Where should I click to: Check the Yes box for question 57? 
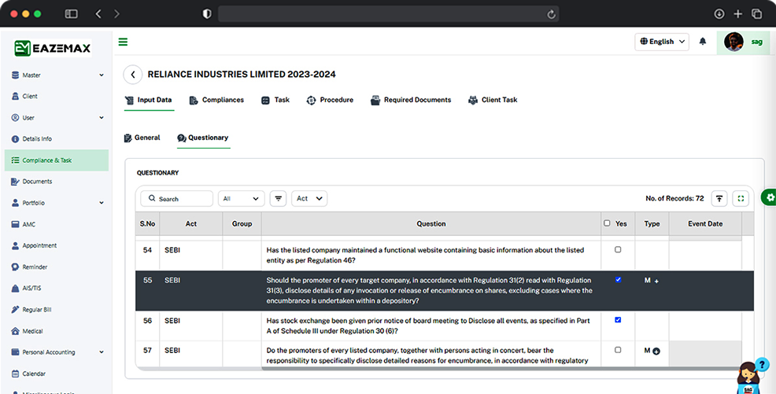coord(618,350)
